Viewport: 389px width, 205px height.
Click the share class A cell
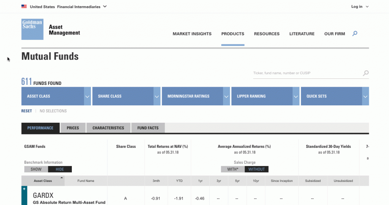point(125,198)
